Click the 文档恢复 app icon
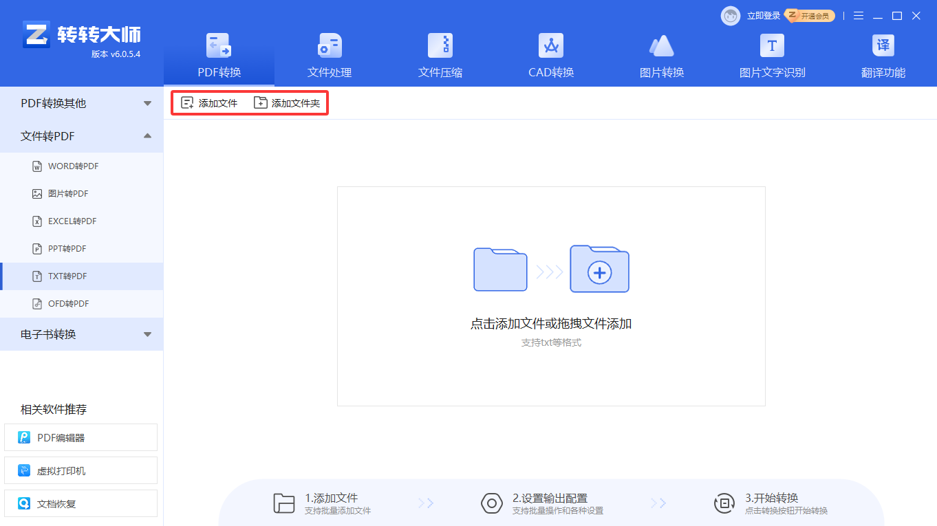The height and width of the screenshot is (526, 937). click(24, 504)
